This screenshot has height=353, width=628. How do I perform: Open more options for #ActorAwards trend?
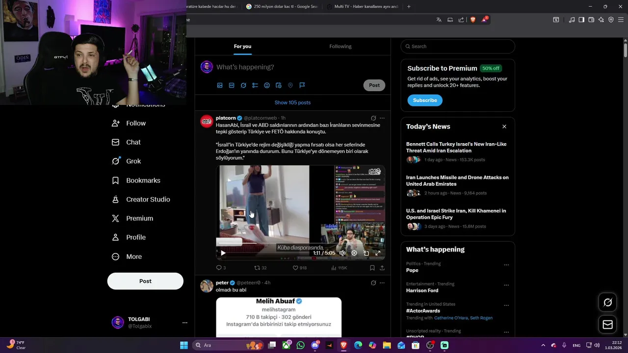[x=506, y=305]
